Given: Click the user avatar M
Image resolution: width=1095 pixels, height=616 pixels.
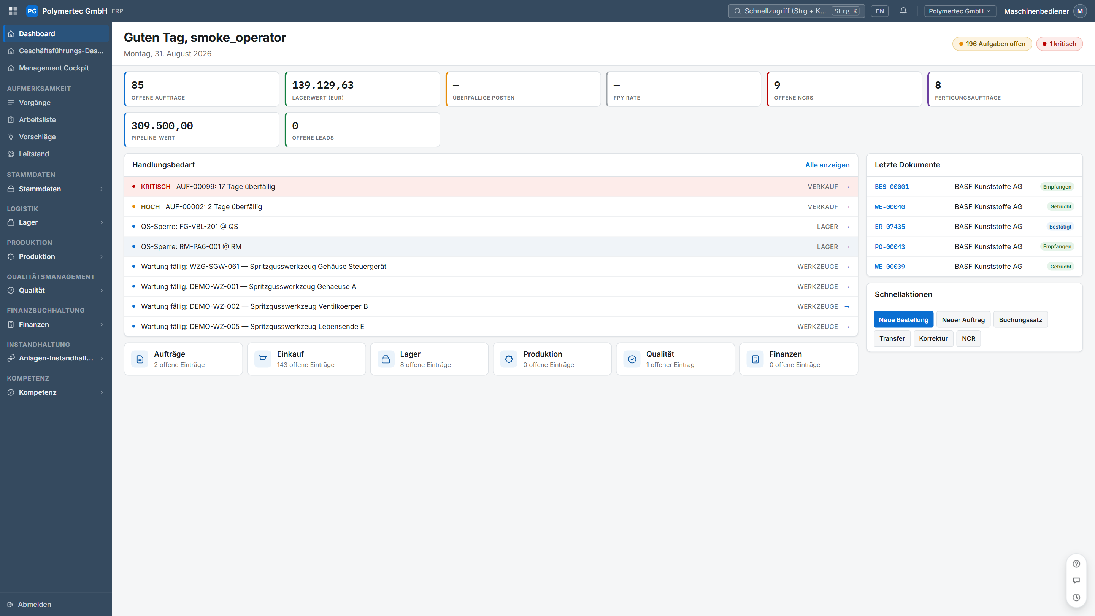Looking at the screenshot, I should coord(1080,11).
